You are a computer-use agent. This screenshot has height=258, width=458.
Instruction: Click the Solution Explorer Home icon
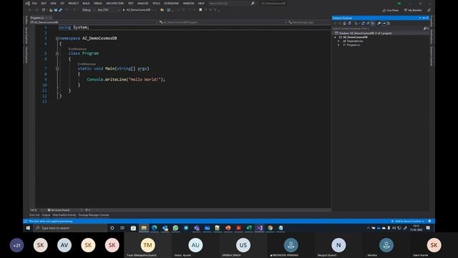click(344, 23)
